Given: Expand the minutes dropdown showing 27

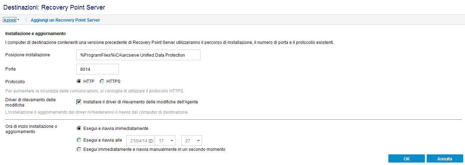Looking at the screenshot, I should coord(198,141).
